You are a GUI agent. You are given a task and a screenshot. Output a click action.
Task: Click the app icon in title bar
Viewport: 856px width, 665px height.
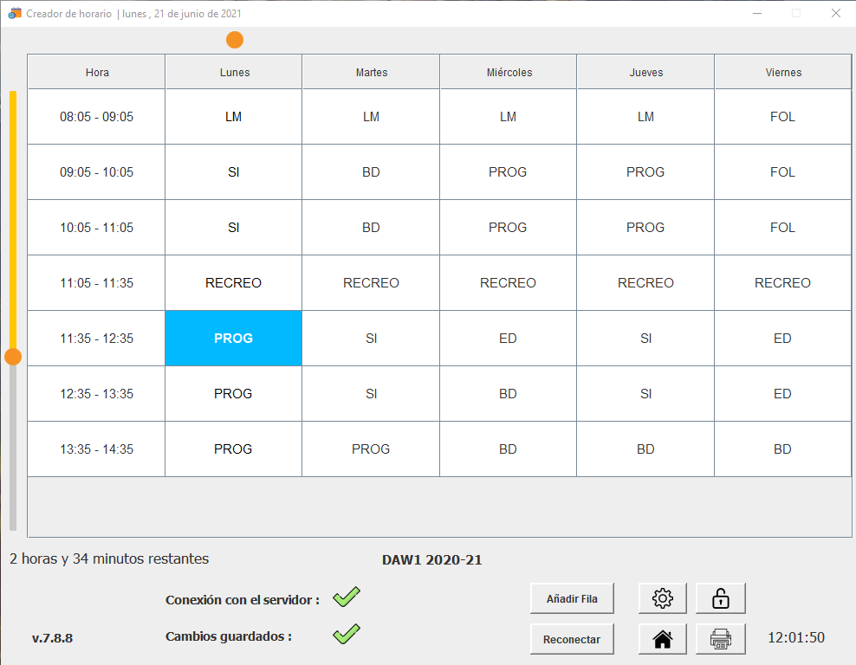coord(14,14)
